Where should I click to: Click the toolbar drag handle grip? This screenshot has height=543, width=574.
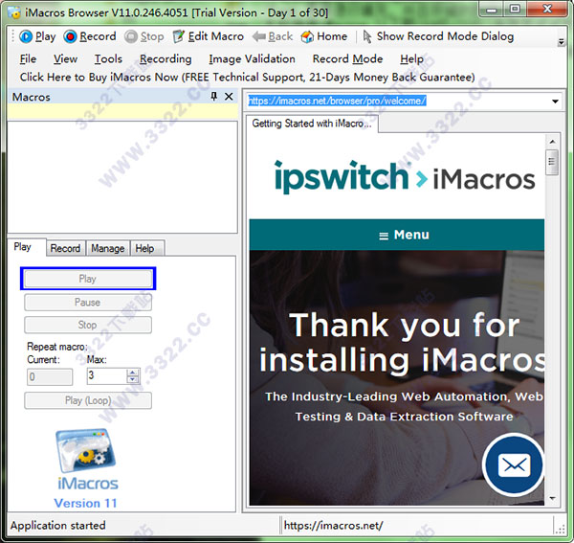pyautogui.click(x=12, y=36)
